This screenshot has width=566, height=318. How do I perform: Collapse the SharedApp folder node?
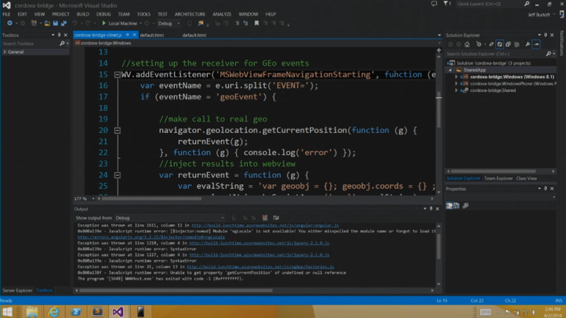[450, 70]
